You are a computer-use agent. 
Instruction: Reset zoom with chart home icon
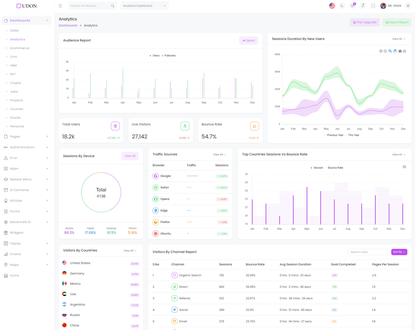(400, 51)
